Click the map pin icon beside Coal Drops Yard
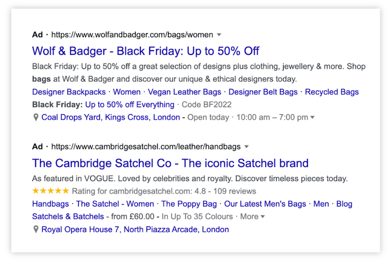Viewport: 389px width, 263px height. point(36,117)
